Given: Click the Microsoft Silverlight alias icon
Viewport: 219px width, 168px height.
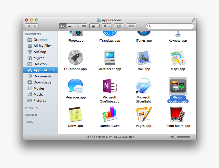Looking at the screenshot, I should click(x=144, y=86).
